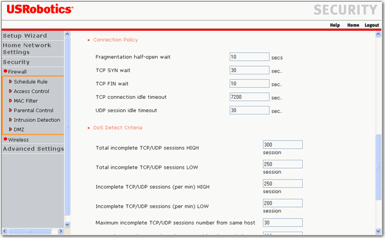Viewport: 385px width, 238px height.
Task: Click the 'TCP SYN wait' label
Action: [x=113, y=71]
